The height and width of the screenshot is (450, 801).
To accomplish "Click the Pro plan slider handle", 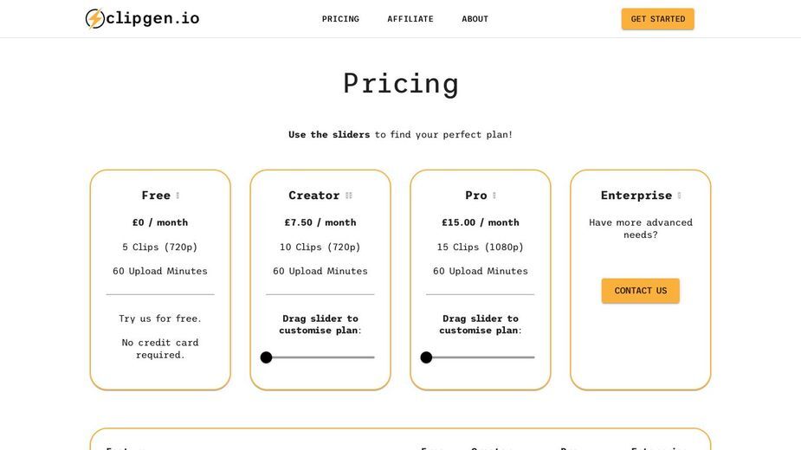I will [x=427, y=357].
